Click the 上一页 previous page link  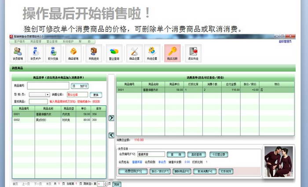(26, 184)
